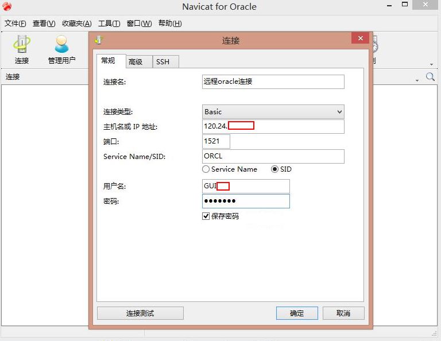Open dropdown arrow next to search icon
441x341 pixels.
(417, 81)
